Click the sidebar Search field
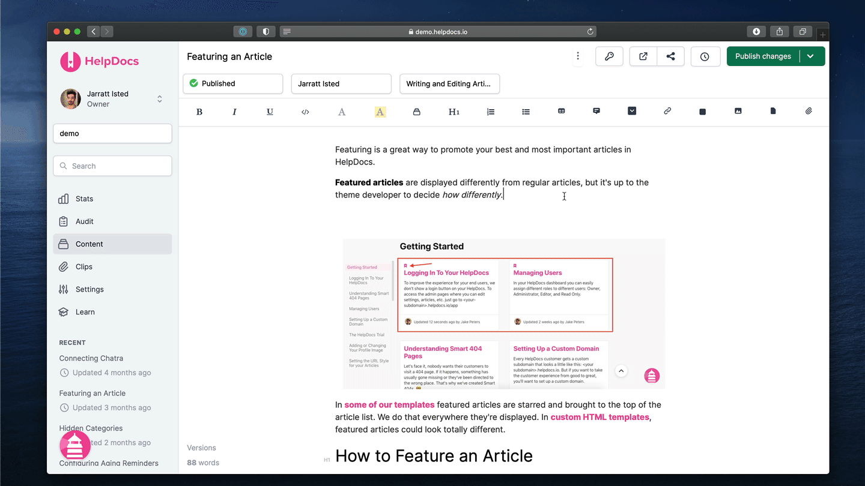 click(112, 166)
